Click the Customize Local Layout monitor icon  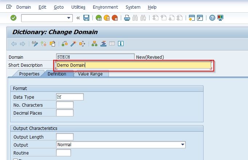(220, 18)
